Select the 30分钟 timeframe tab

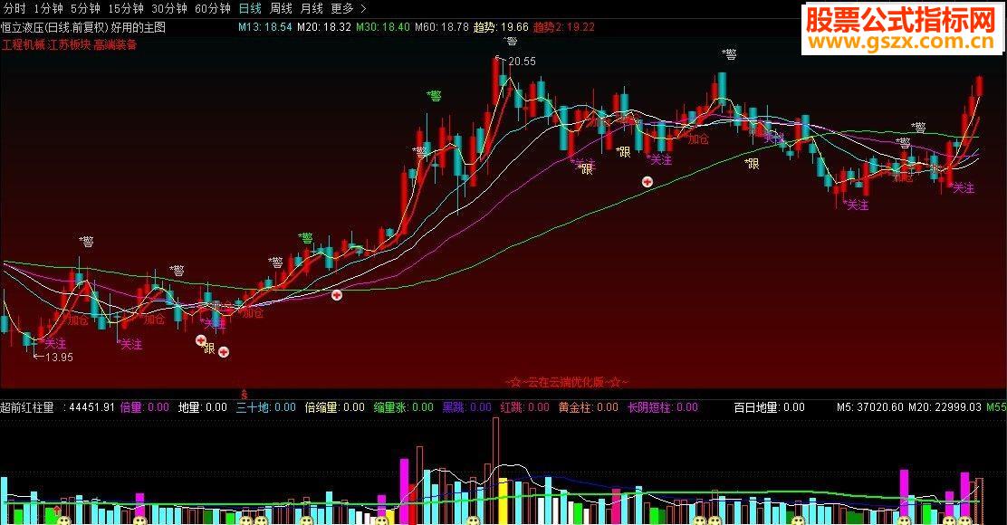[169, 8]
